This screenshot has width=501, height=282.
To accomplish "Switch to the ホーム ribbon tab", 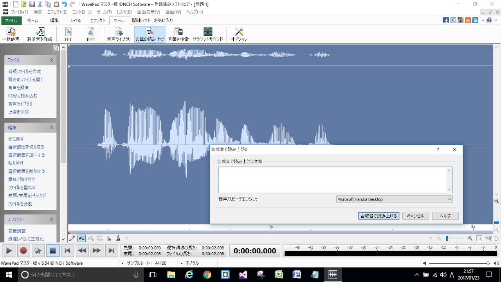I will click(x=33, y=20).
